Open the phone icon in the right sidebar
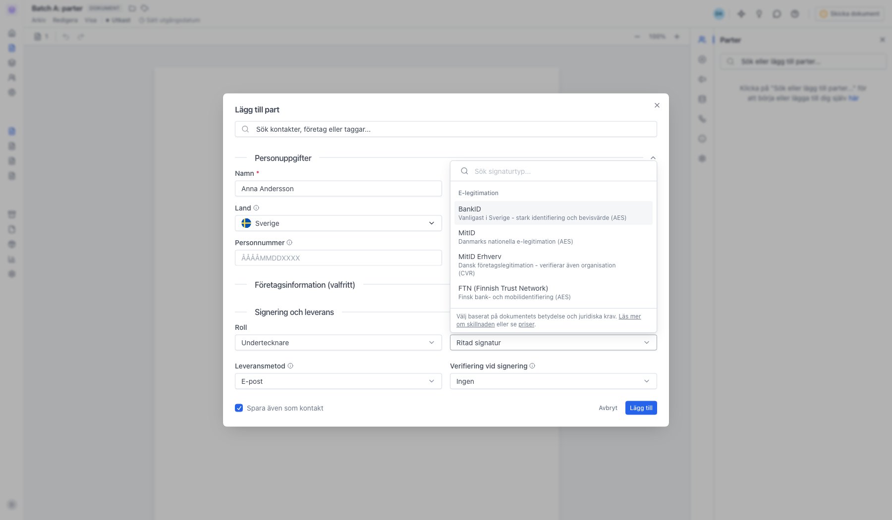 [x=702, y=119]
